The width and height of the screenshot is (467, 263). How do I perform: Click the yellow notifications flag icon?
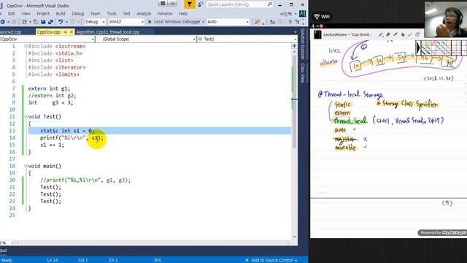tap(190, 4)
